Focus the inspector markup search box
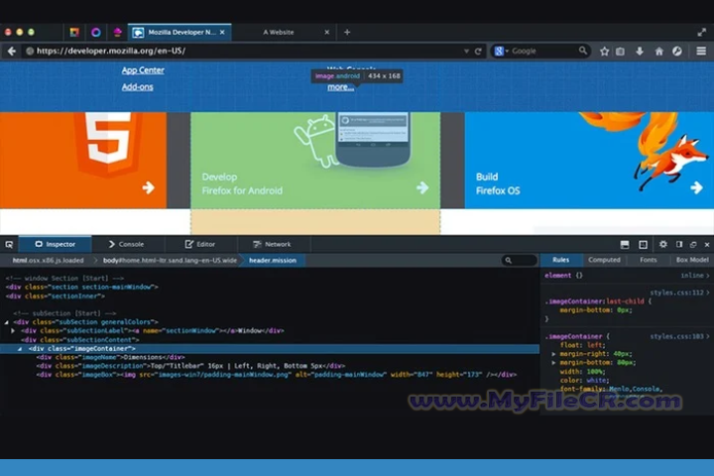 click(519, 260)
